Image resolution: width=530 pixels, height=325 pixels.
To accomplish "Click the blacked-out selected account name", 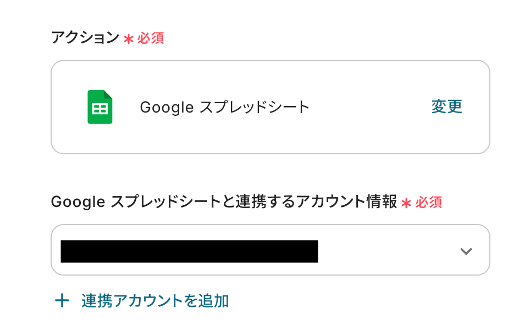I will pos(189,251).
